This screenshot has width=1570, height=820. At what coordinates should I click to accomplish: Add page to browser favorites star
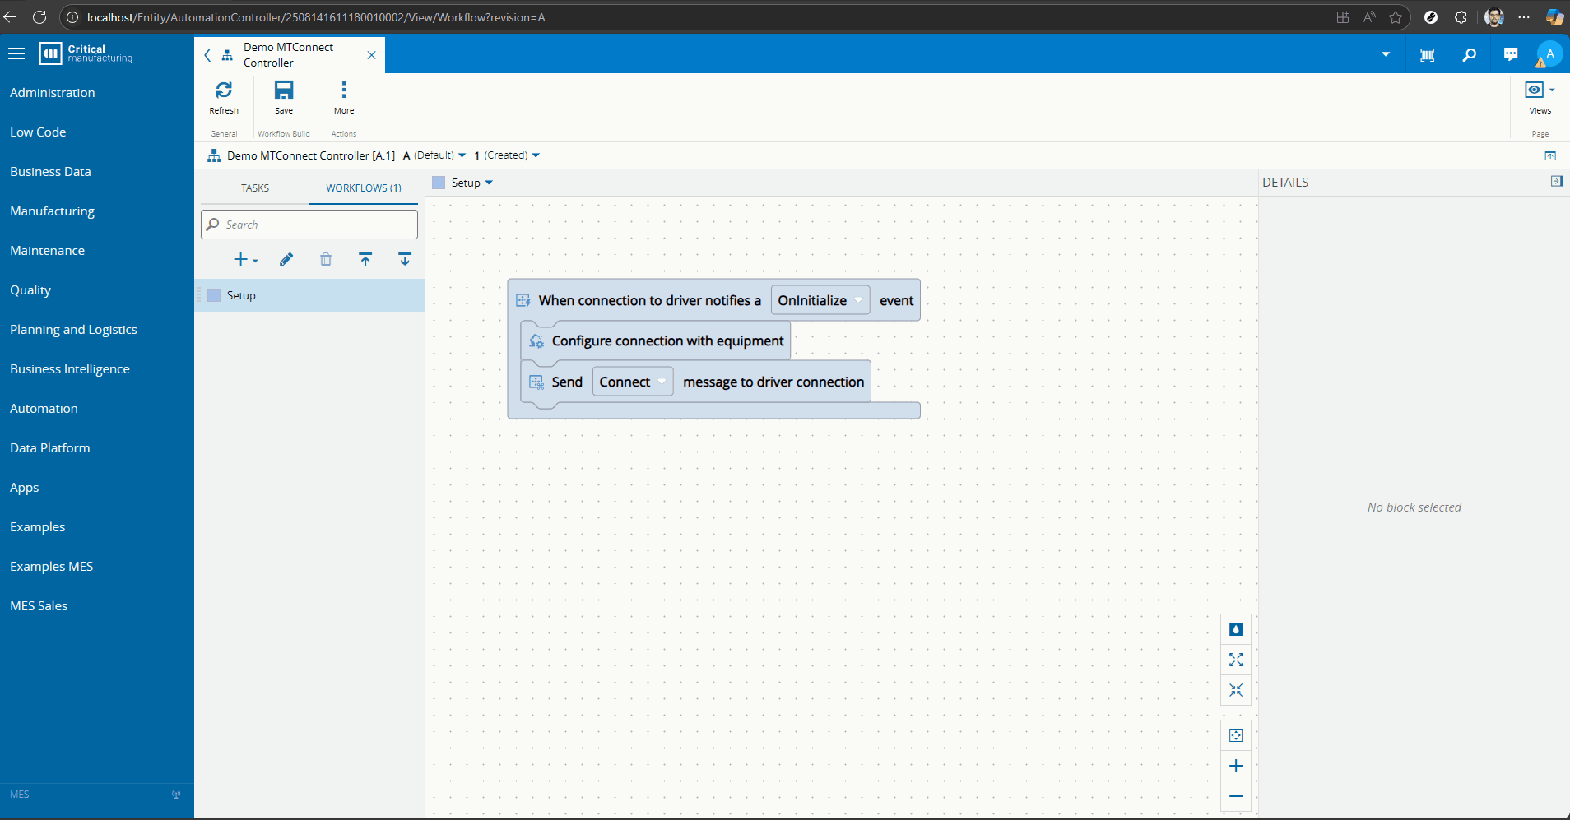click(x=1396, y=17)
